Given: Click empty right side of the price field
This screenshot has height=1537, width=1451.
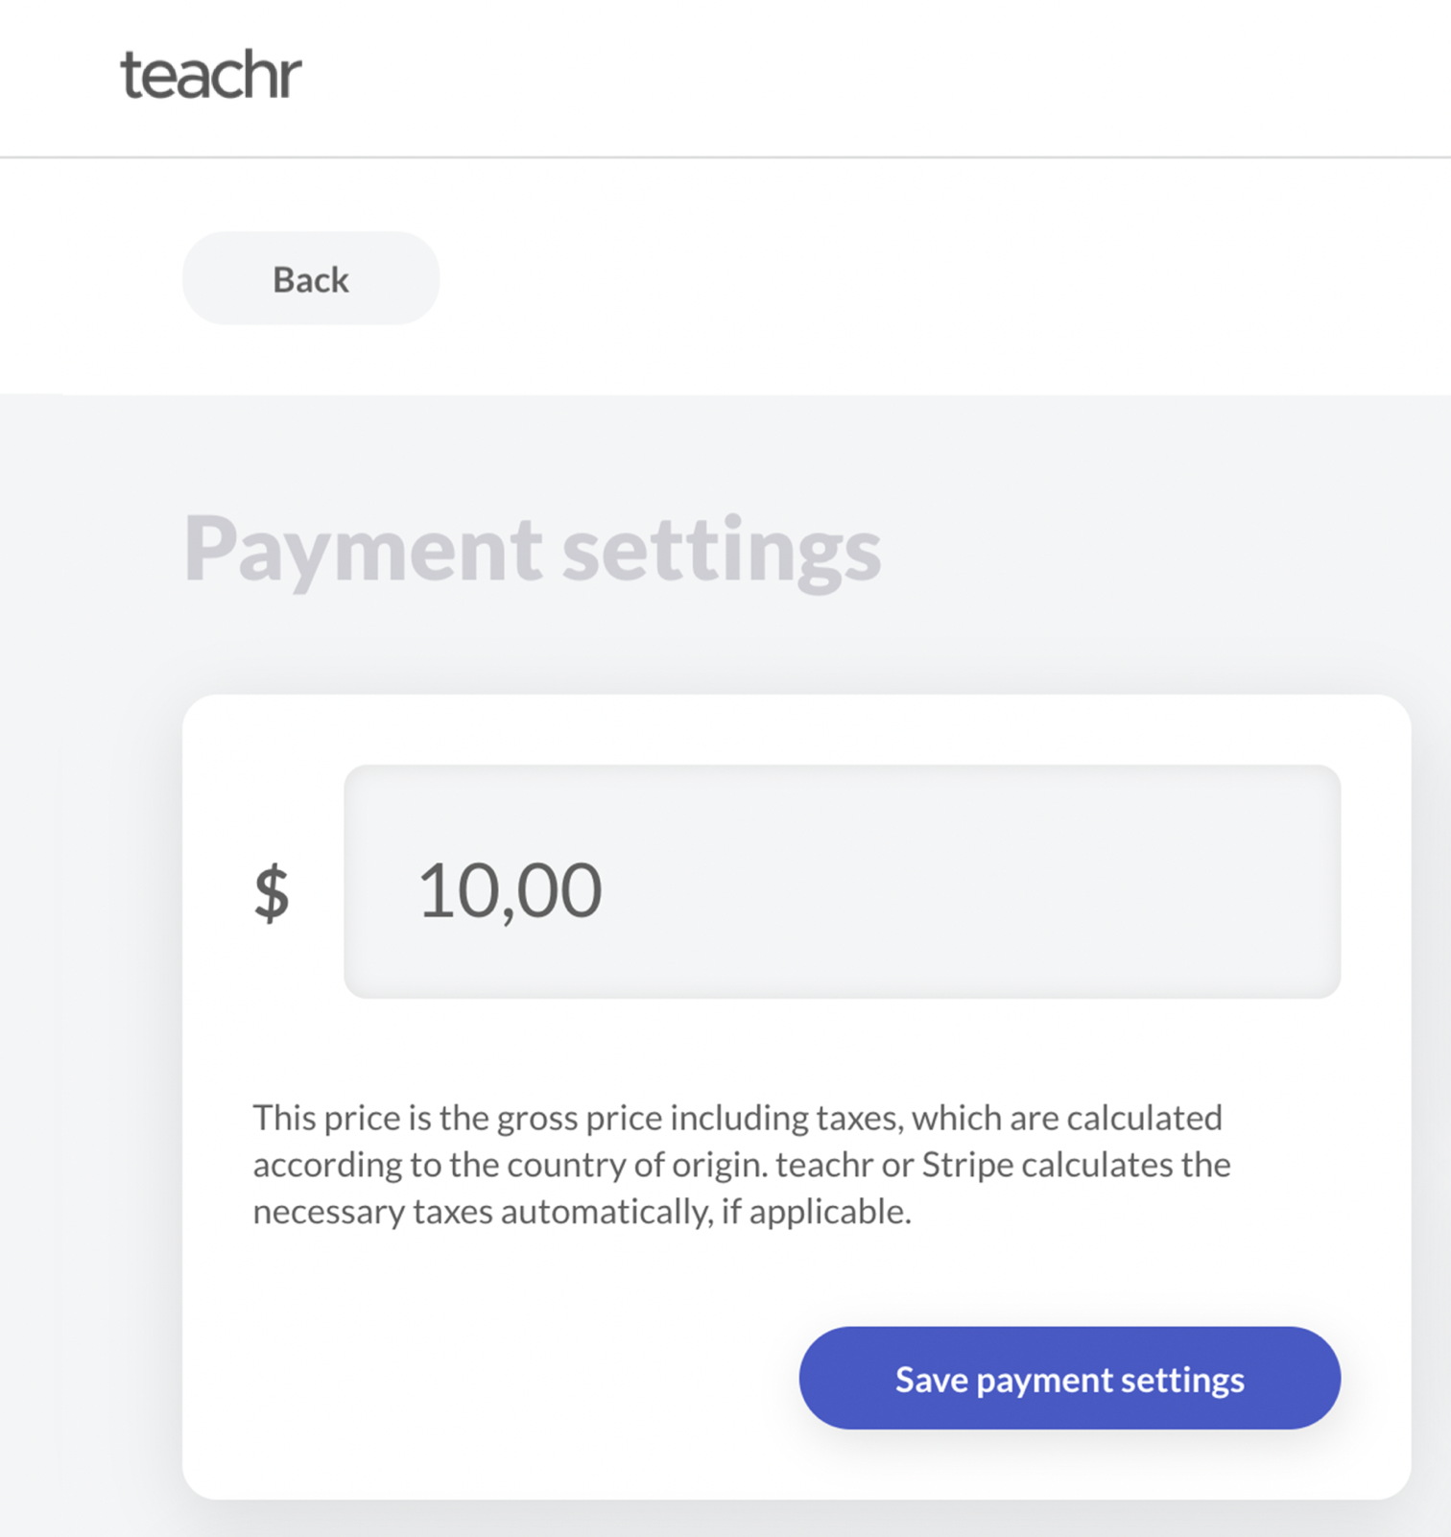Looking at the screenshot, I should (1056, 883).
